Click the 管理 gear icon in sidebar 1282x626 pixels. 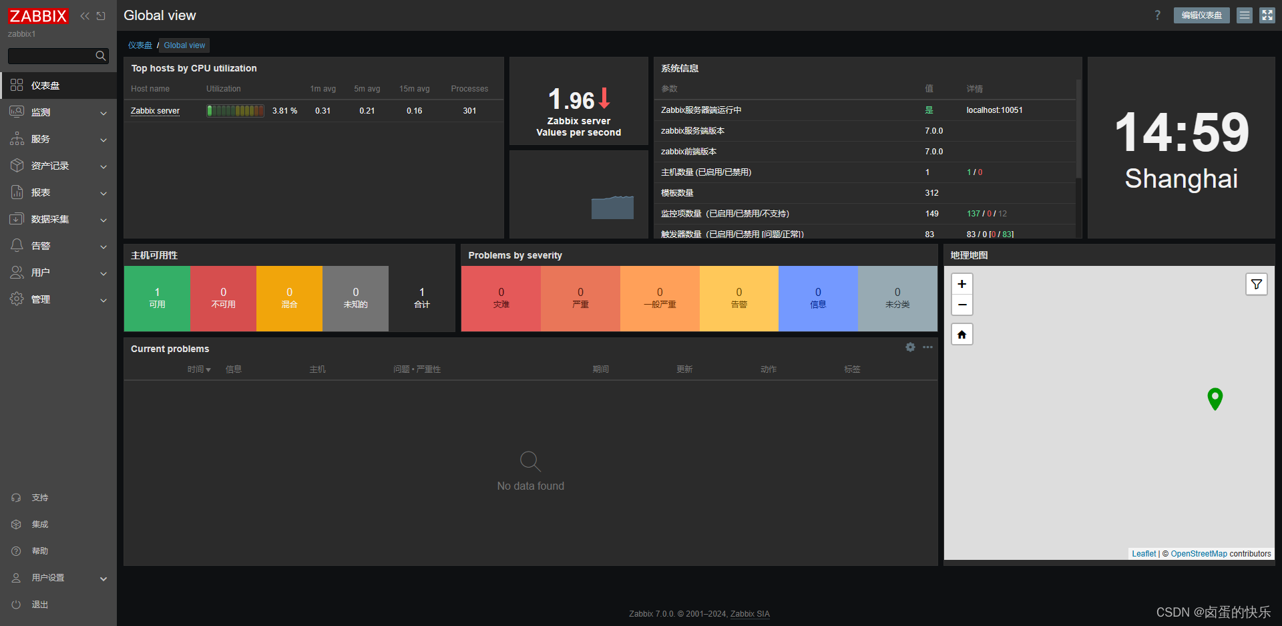(17, 299)
